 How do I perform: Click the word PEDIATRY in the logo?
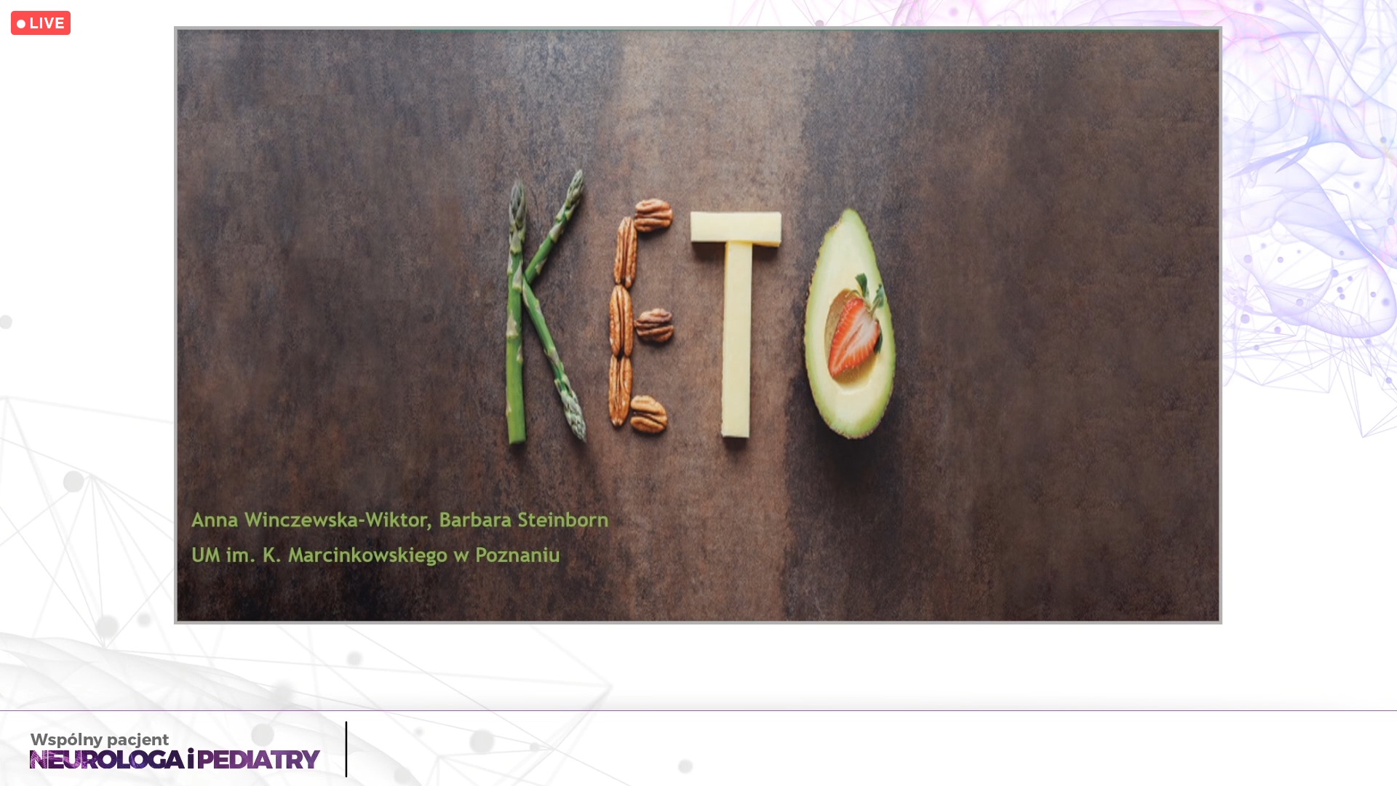click(x=258, y=760)
